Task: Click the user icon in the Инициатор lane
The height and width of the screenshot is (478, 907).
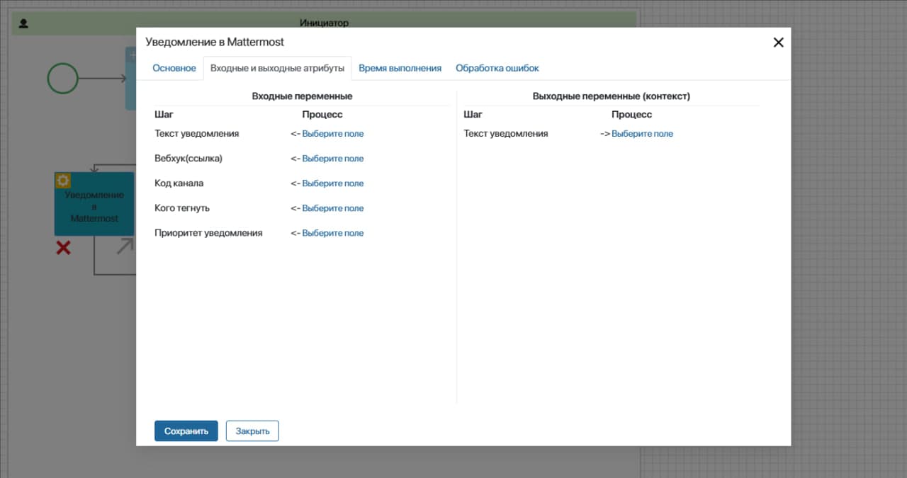Action: click(23, 23)
